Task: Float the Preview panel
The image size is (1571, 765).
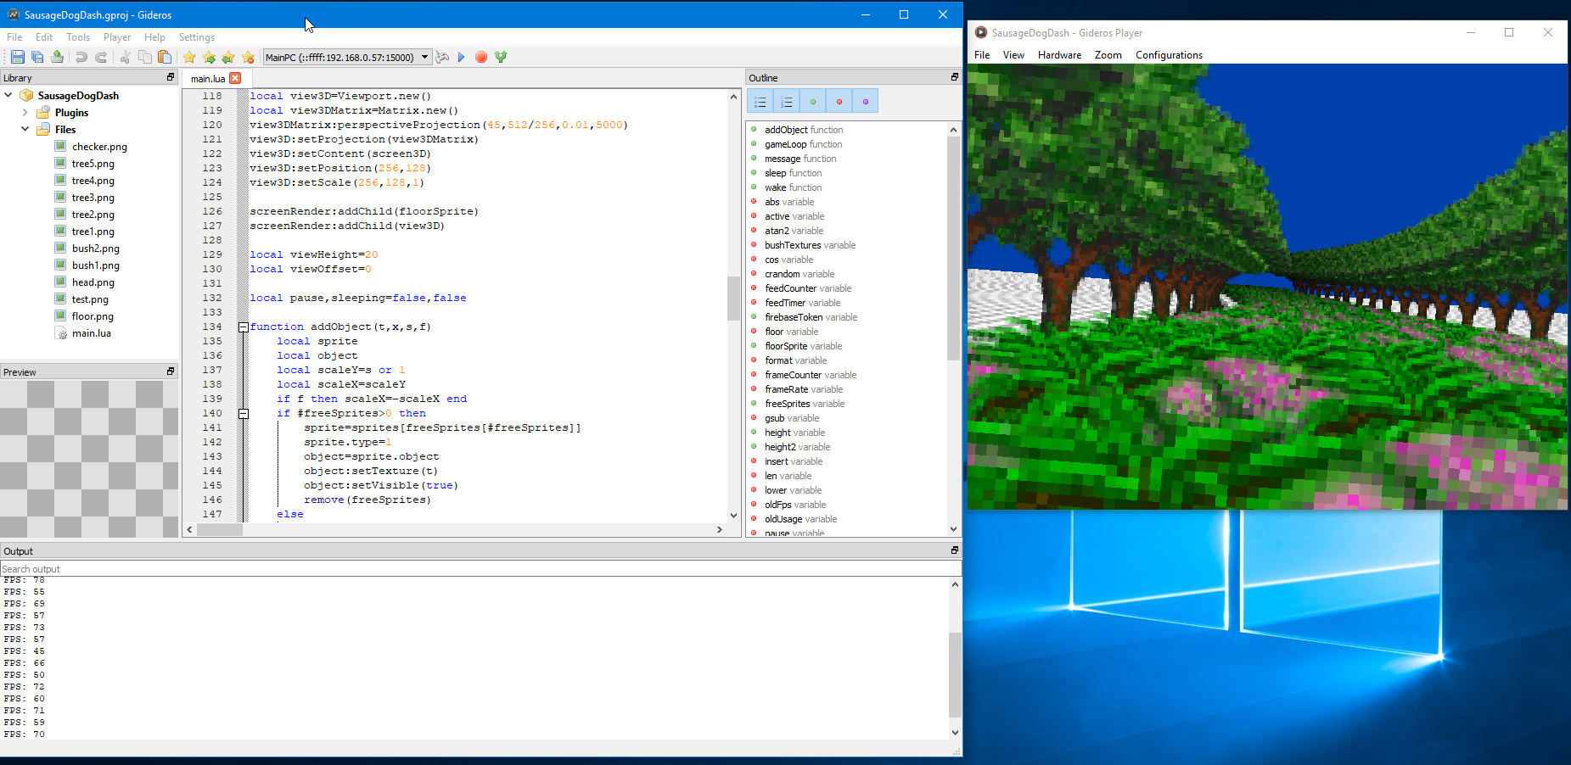Action: coord(171,371)
